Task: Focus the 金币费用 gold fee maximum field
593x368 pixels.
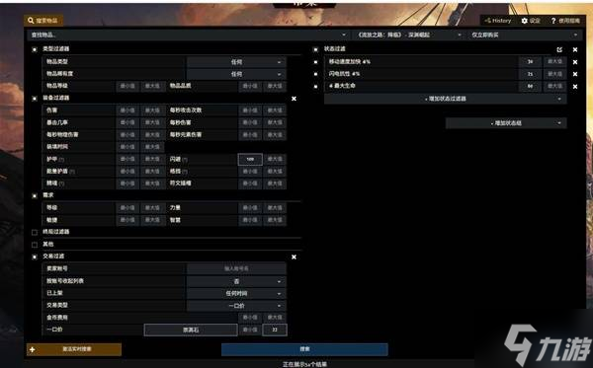Action: [x=275, y=318]
